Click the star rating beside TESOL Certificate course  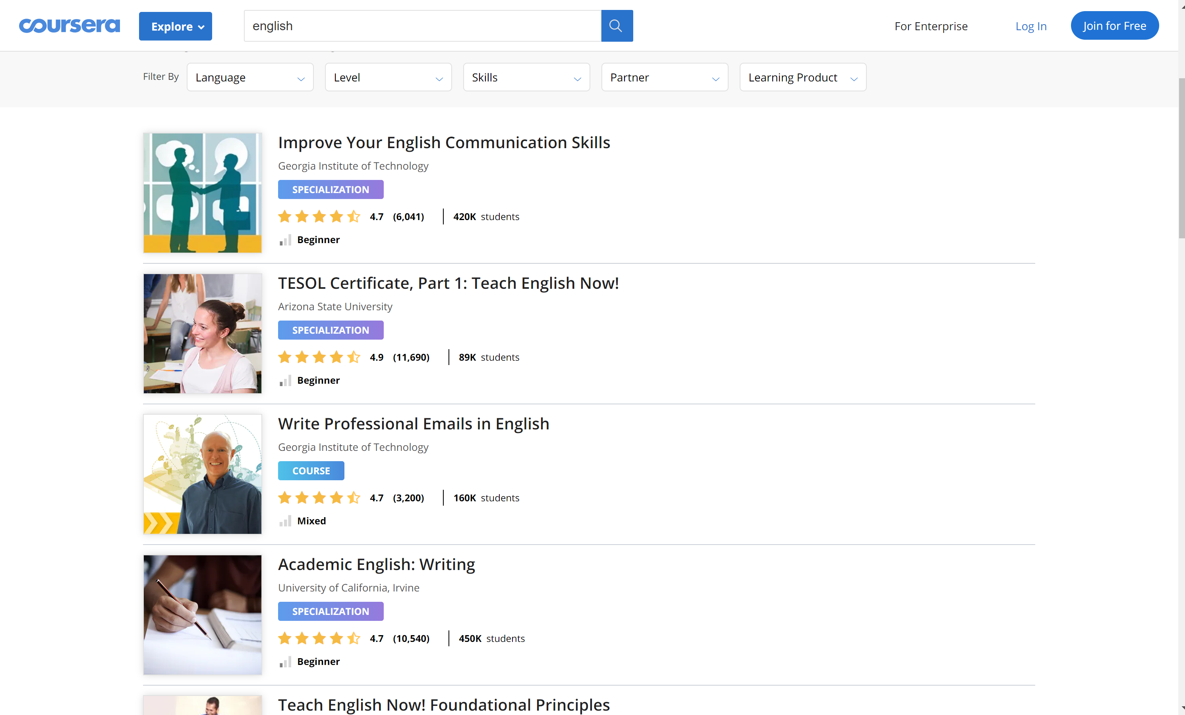[x=319, y=357]
